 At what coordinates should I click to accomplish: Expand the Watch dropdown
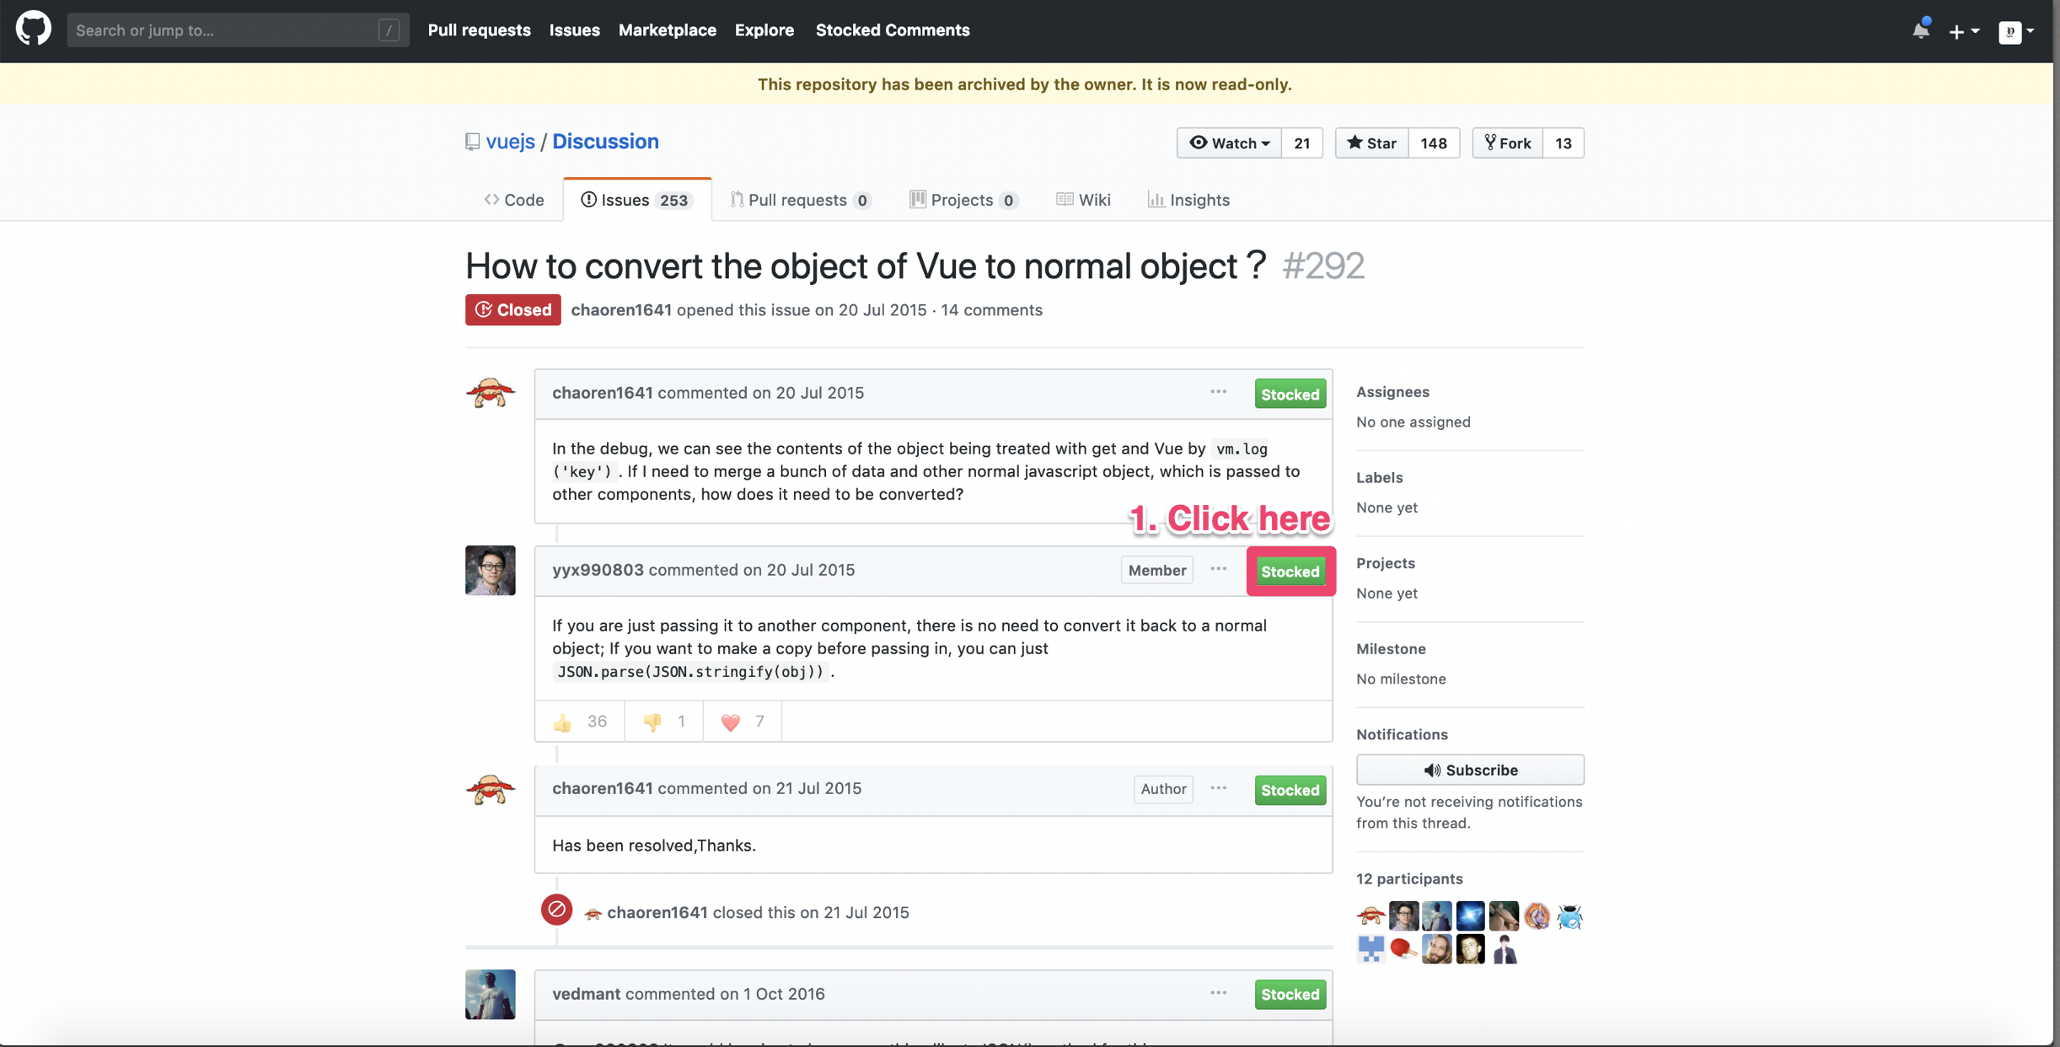[1229, 143]
